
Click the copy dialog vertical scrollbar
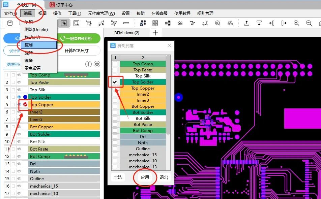[x=168, y=95]
